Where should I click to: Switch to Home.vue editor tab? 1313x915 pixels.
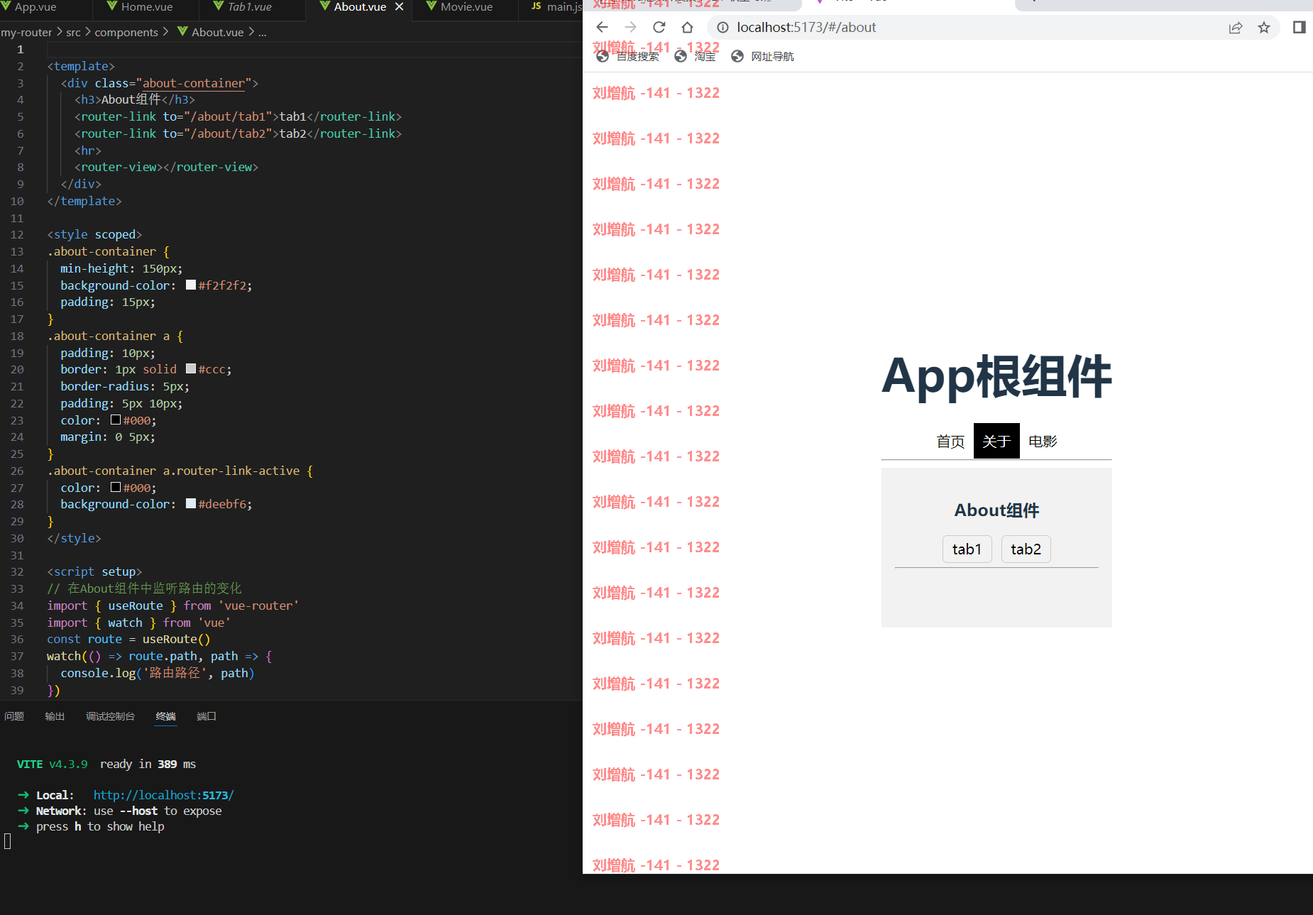point(145,7)
